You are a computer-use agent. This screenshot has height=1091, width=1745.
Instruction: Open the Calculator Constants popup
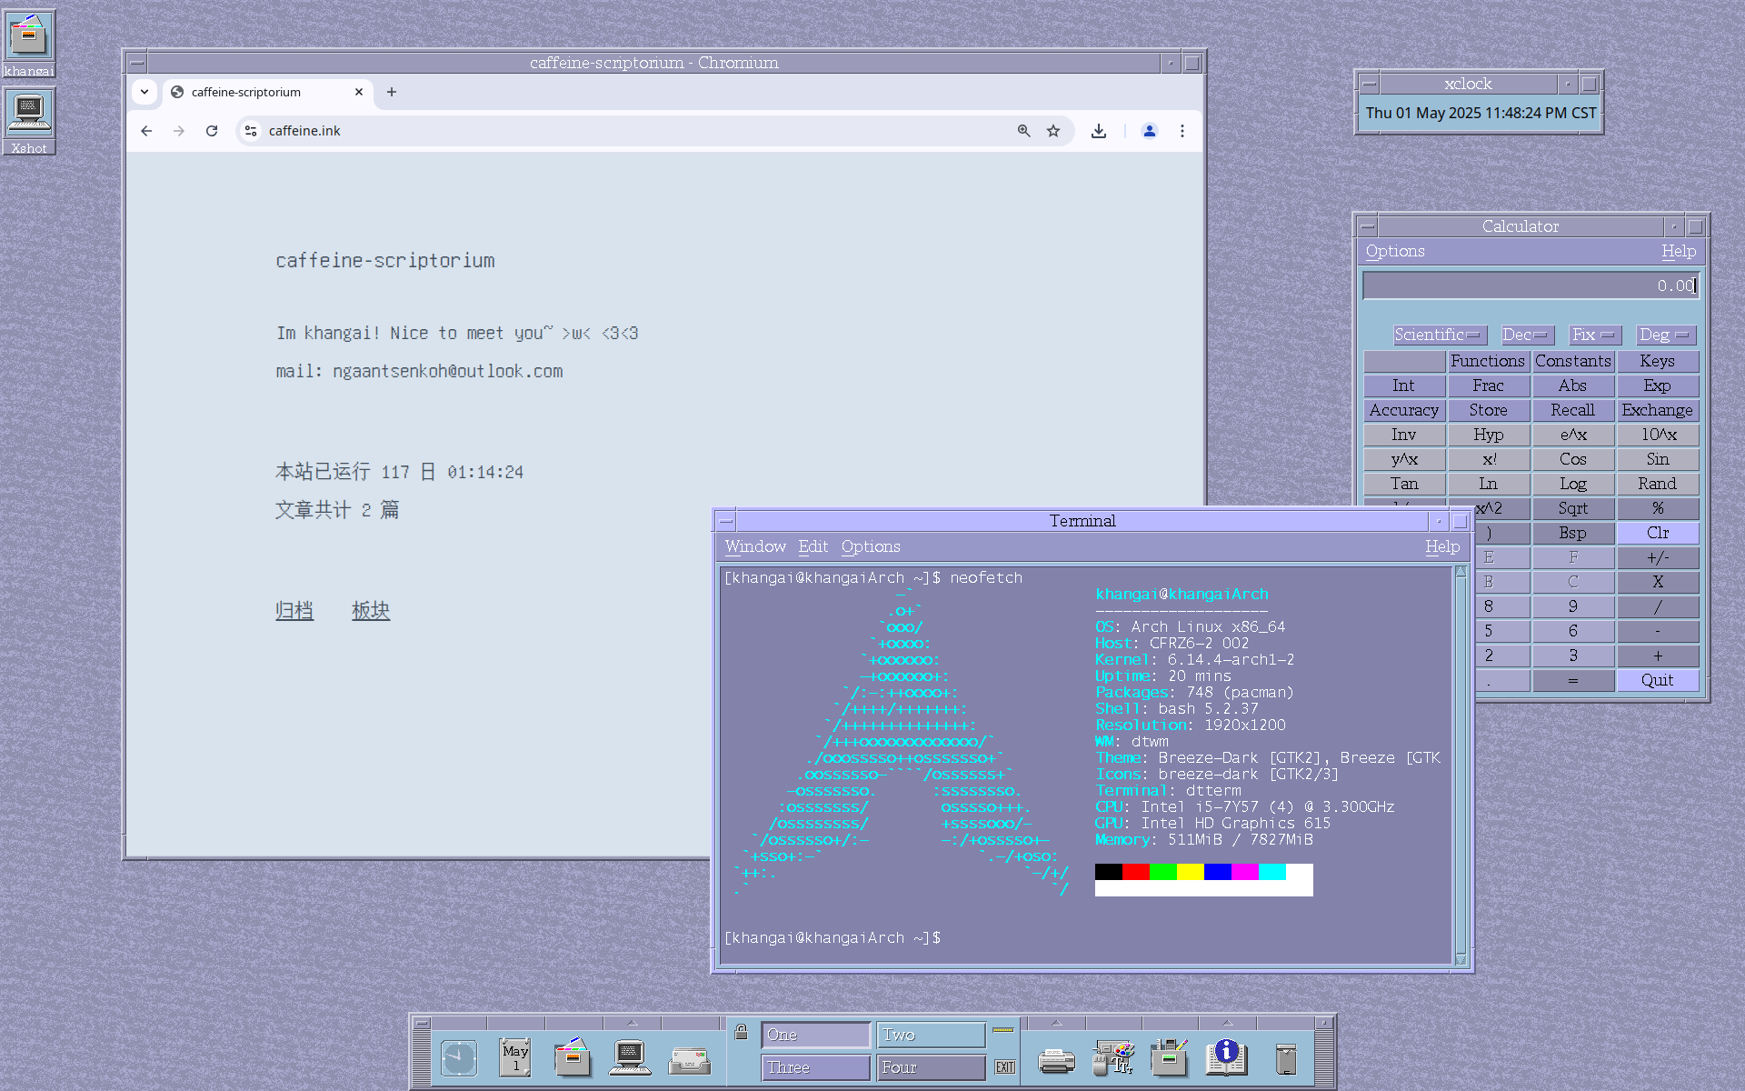(x=1572, y=361)
